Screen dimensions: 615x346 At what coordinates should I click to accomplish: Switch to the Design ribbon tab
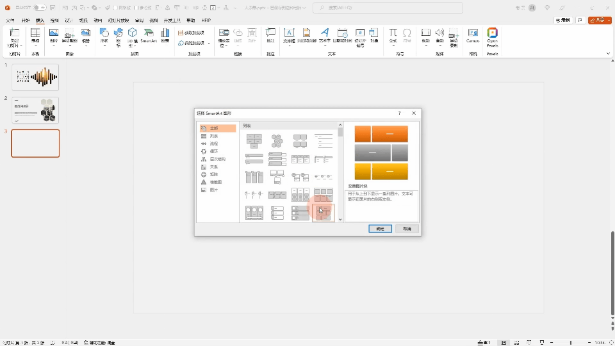pyautogui.click(x=69, y=21)
